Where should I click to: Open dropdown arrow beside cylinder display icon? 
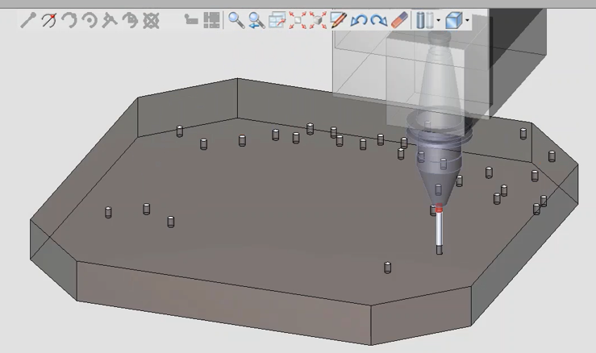pyautogui.click(x=438, y=20)
